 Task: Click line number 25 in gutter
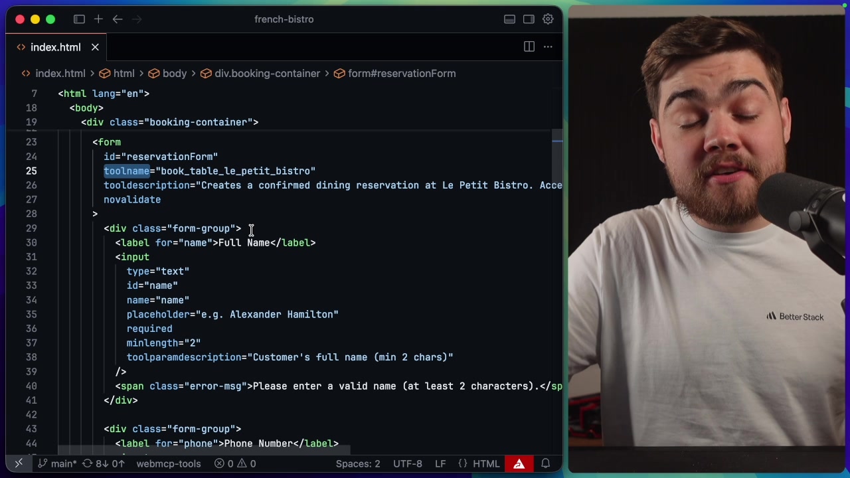pyautogui.click(x=32, y=171)
